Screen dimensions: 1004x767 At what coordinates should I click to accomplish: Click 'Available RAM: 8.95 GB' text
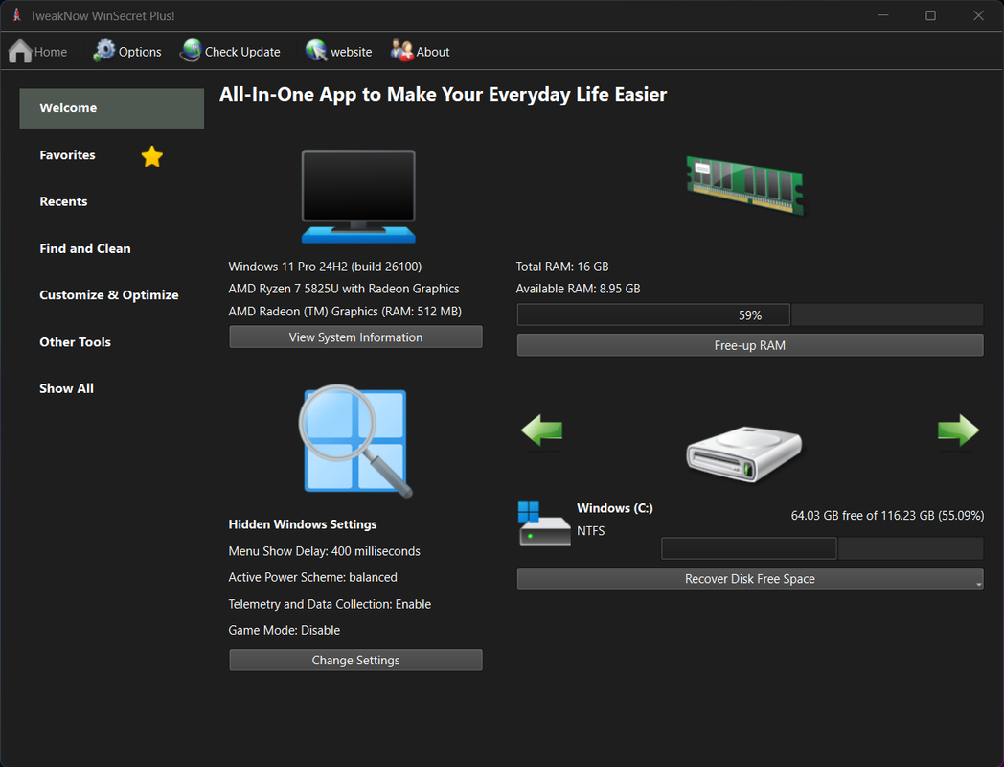pos(579,289)
